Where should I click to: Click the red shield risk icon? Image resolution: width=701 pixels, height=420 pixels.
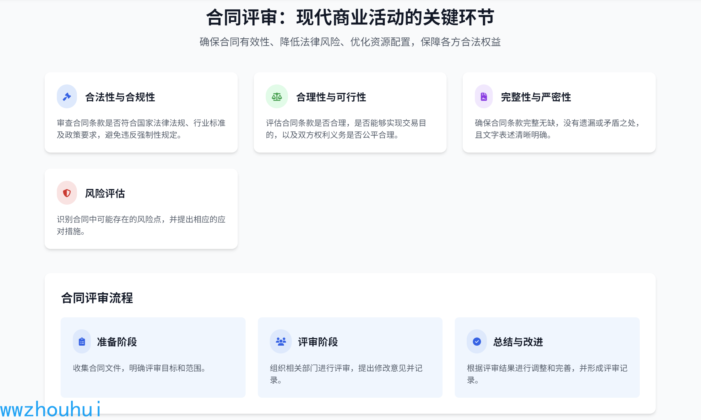pos(67,193)
